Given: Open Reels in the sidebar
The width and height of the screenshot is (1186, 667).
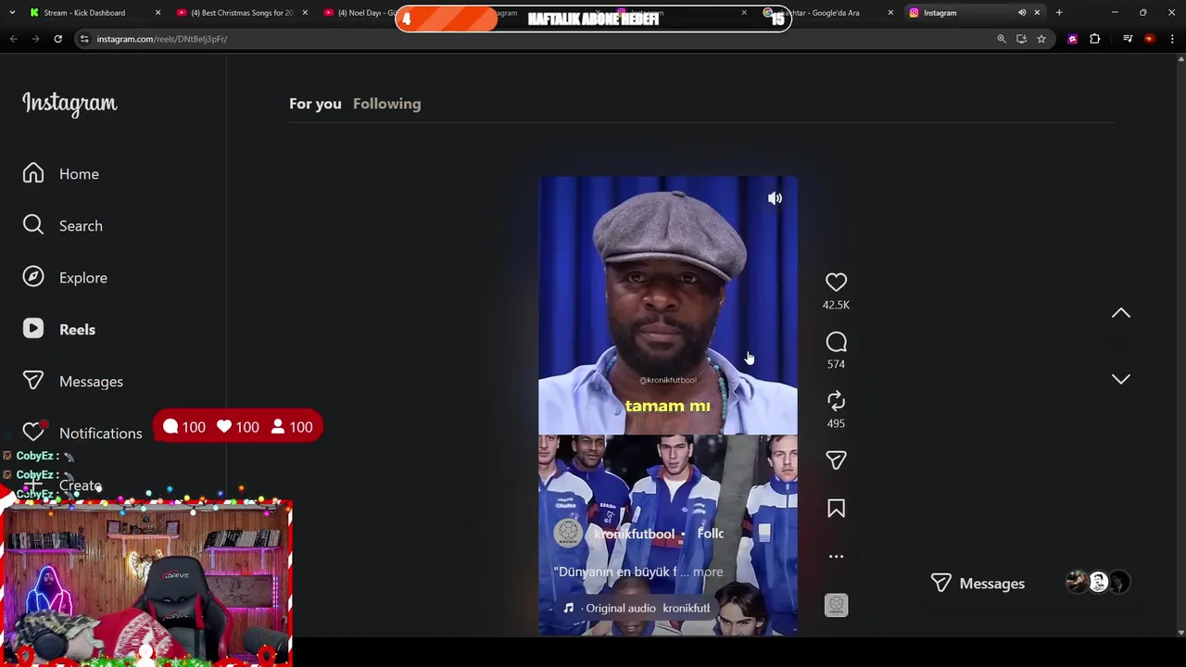Looking at the screenshot, I should 59,330.
